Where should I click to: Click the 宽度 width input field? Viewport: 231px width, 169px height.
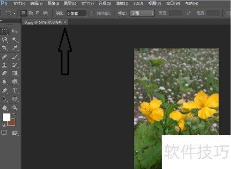pos(175,13)
